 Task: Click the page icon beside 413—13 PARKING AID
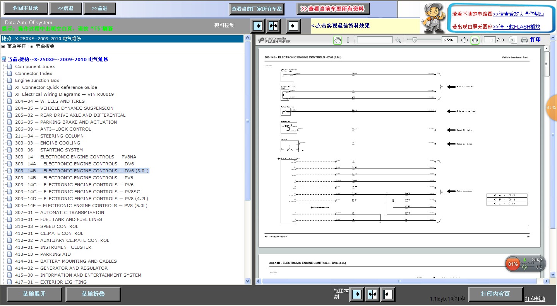click(x=10, y=254)
